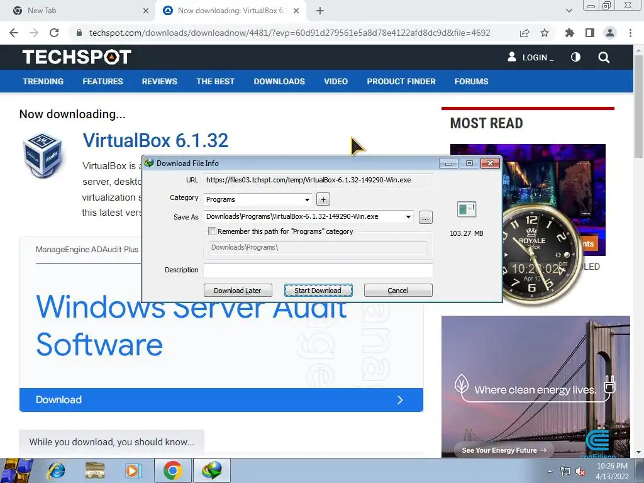Cancel the Download File Info dialog

[397, 291]
